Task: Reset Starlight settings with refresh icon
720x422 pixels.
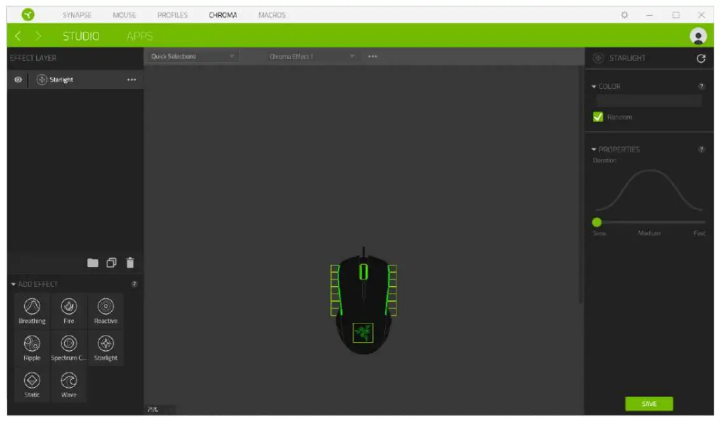Action: 701,58
